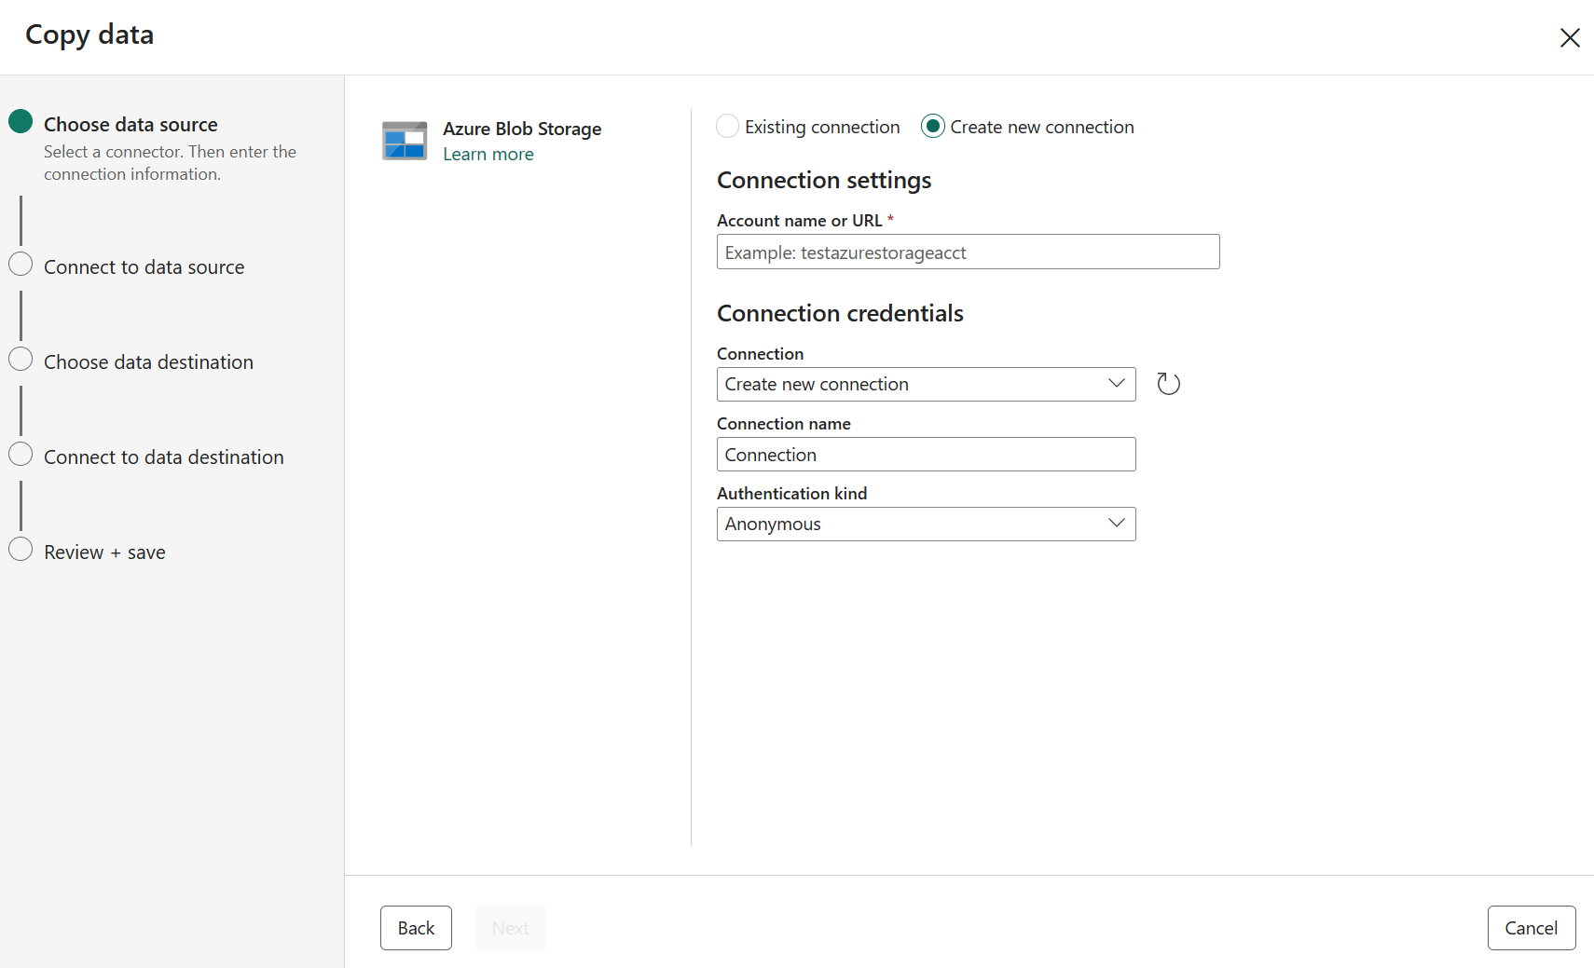Click the Connection settings heading
Viewport: 1594px width, 968px height.
coord(824,180)
